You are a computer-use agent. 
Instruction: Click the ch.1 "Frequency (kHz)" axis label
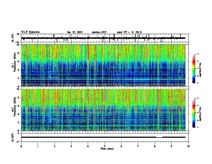tap(15, 62)
